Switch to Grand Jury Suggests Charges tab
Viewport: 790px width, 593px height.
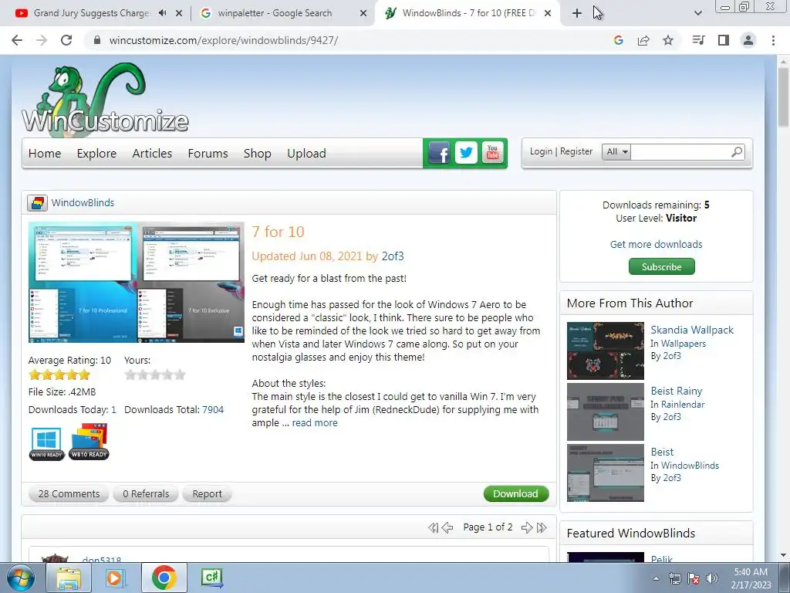[x=91, y=13]
